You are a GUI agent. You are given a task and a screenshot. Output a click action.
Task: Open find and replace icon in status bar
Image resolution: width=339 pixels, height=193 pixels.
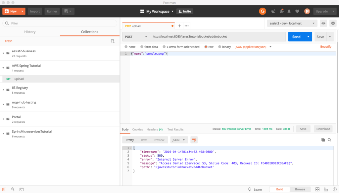pos(13,189)
